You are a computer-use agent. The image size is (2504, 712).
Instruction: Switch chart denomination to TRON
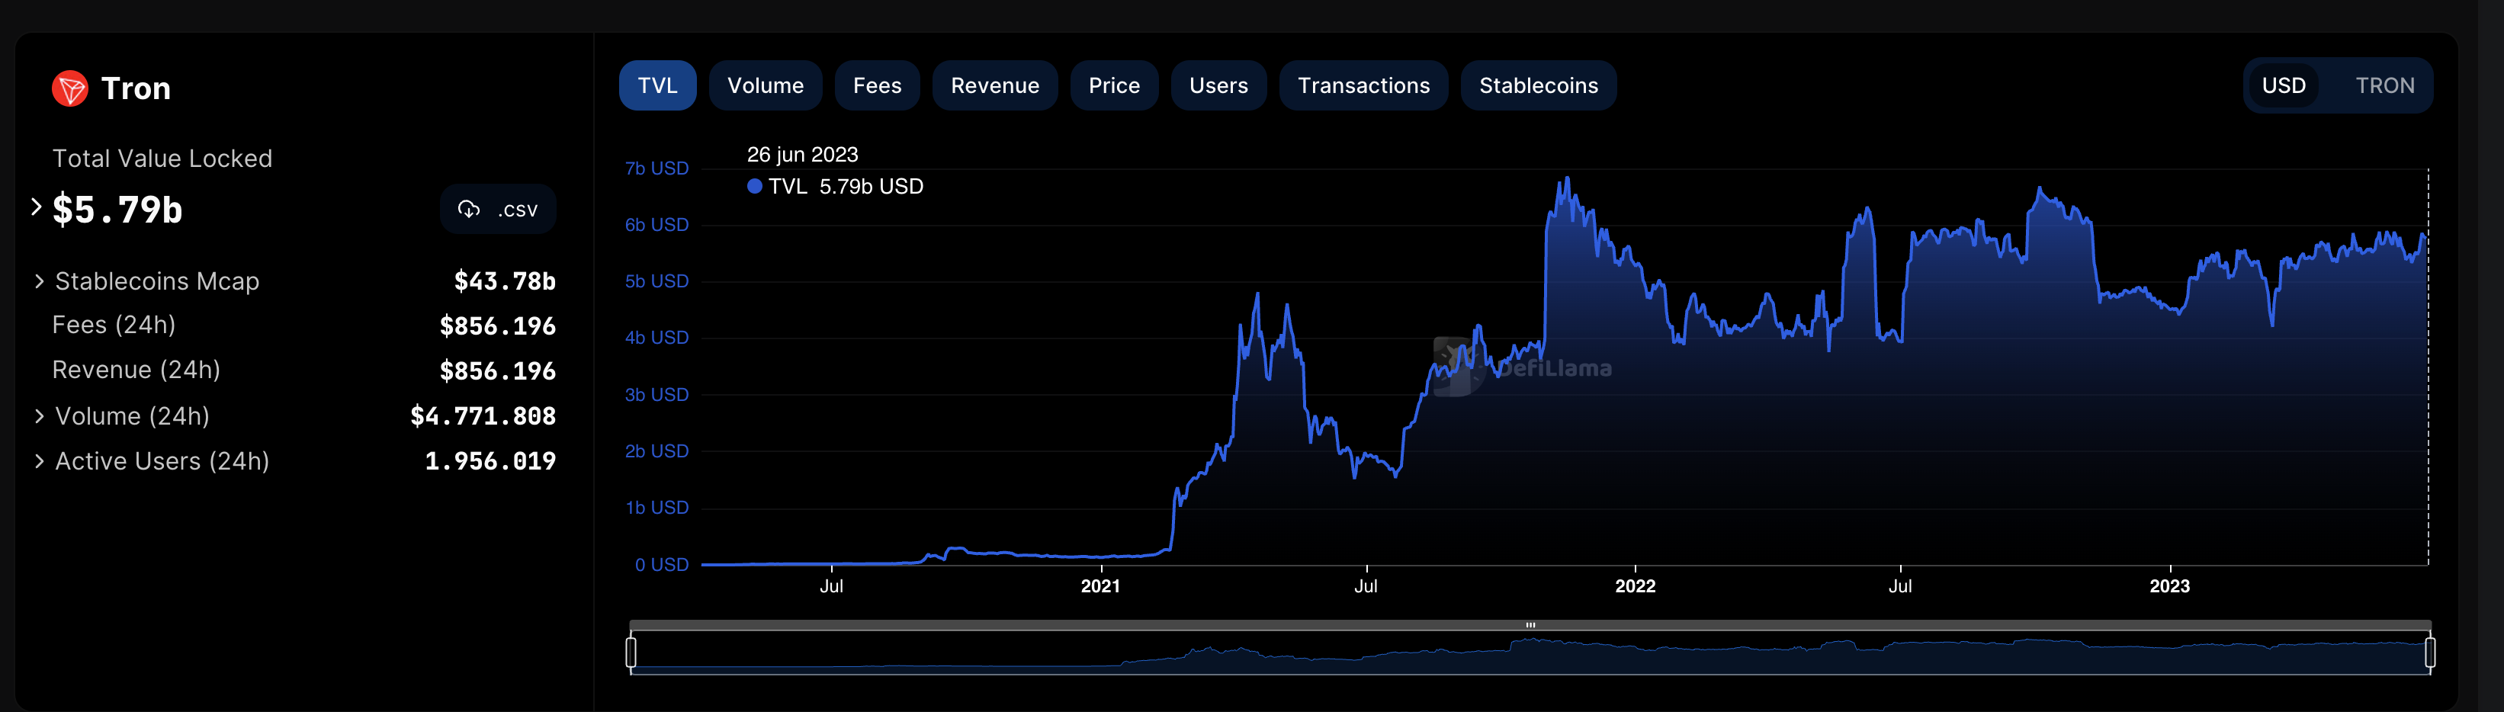(x=2384, y=85)
